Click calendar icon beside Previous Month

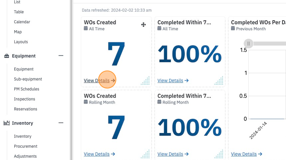click(x=233, y=29)
